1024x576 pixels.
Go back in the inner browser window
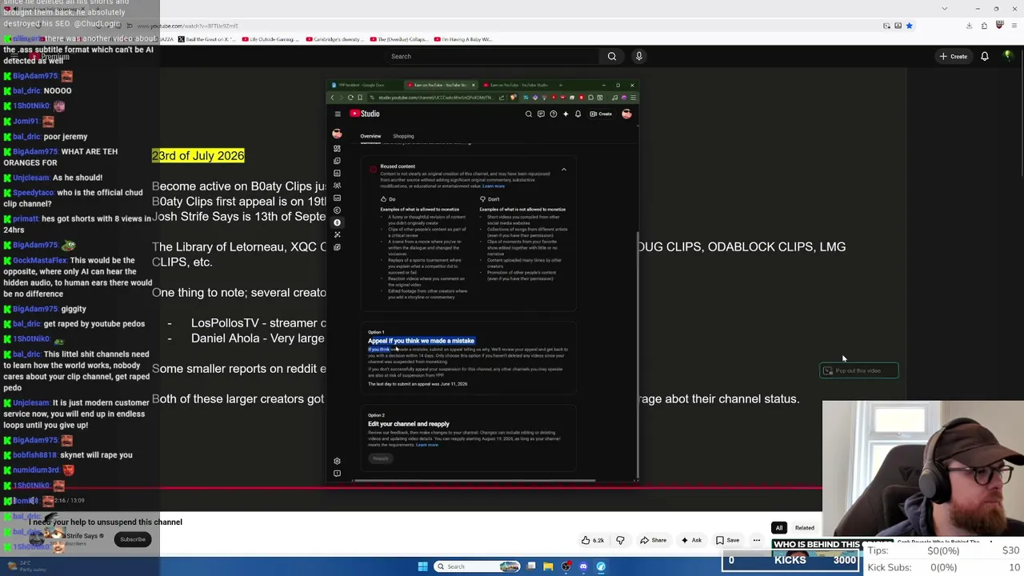point(333,98)
